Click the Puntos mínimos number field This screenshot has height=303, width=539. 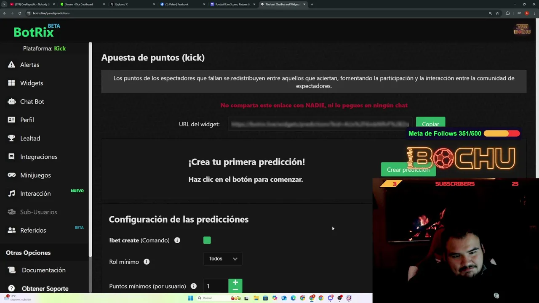pyautogui.click(x=216, y=286)
